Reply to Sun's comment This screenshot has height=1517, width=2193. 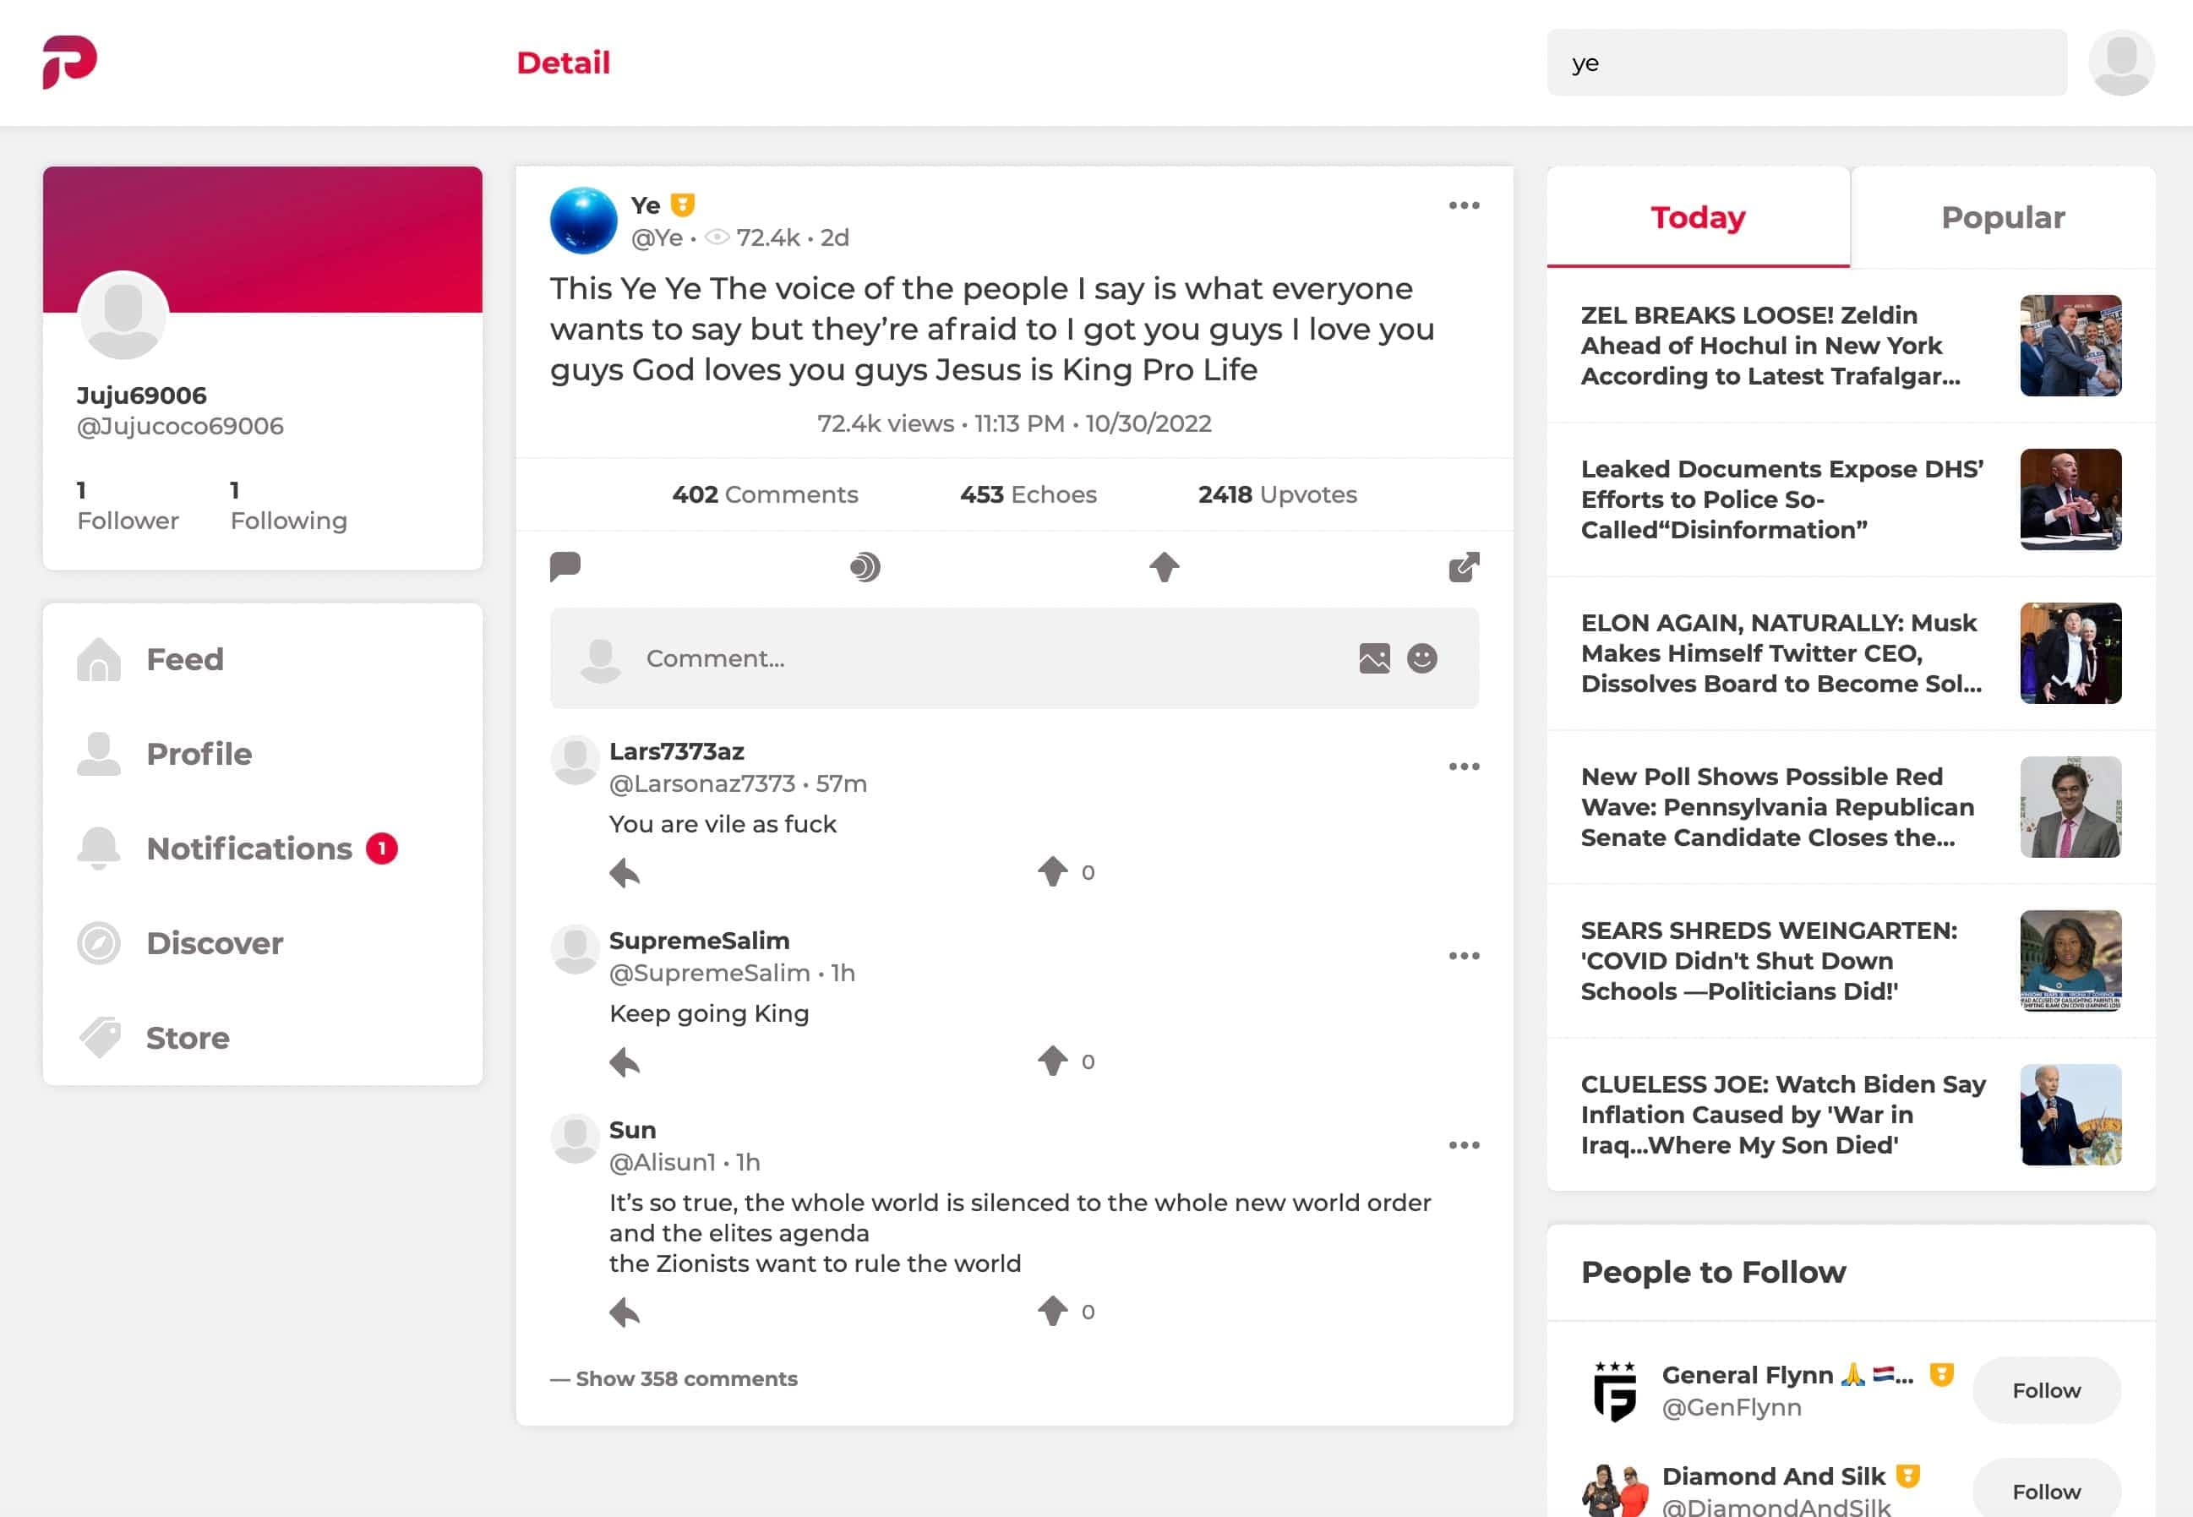point(625,1312)
